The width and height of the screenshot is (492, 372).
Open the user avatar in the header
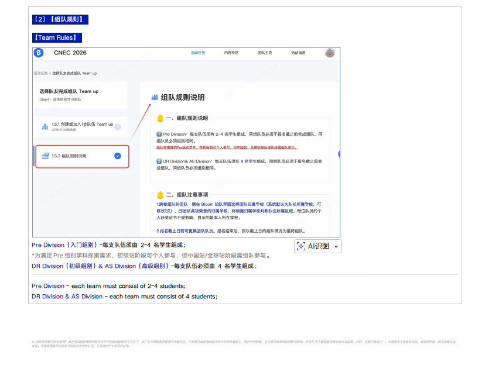point(330,53)
